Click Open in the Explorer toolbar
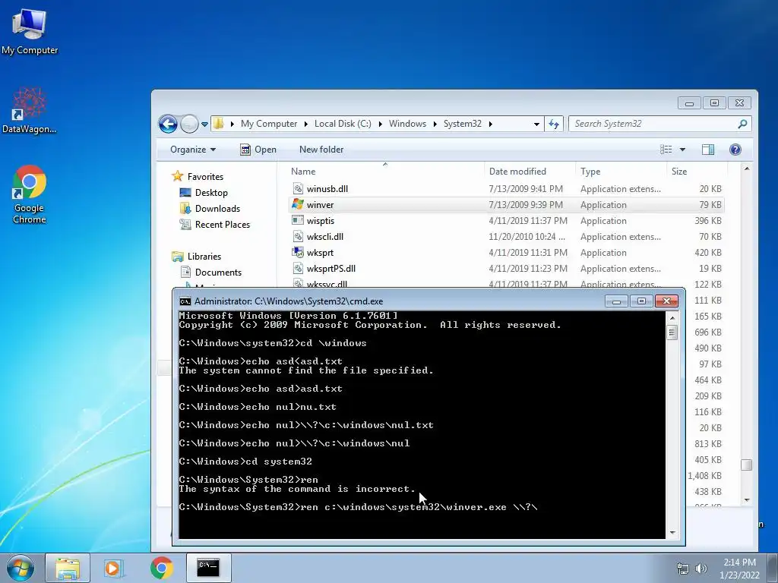The height and width of the screenshot is (583, 778). [258, 150]
